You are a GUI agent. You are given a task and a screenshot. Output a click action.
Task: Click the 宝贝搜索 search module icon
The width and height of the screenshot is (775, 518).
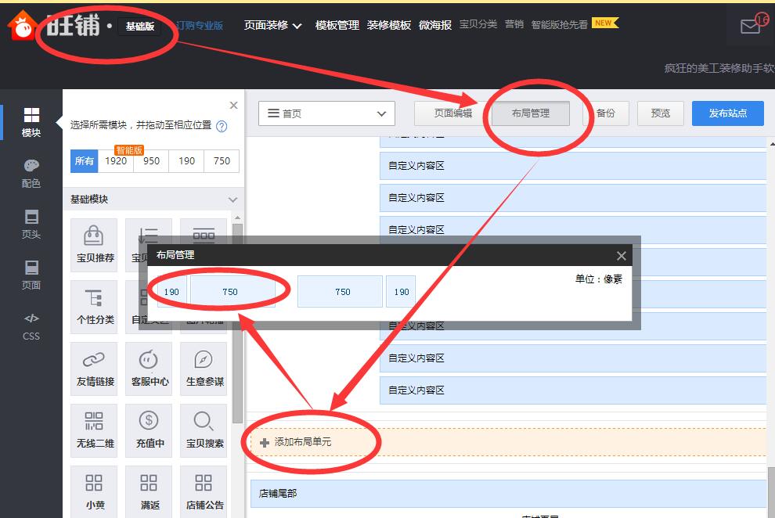pos(204,430)
